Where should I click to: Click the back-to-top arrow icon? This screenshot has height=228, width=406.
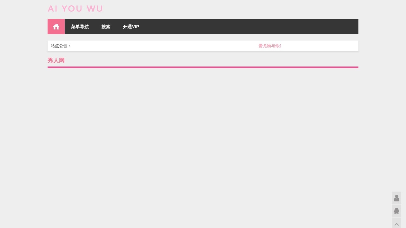click(396, 224)
